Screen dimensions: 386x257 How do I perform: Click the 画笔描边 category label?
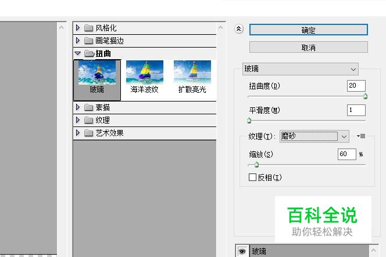point(109,41)
